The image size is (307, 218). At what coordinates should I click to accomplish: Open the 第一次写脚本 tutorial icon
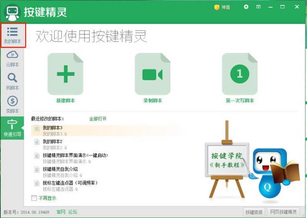239,74
